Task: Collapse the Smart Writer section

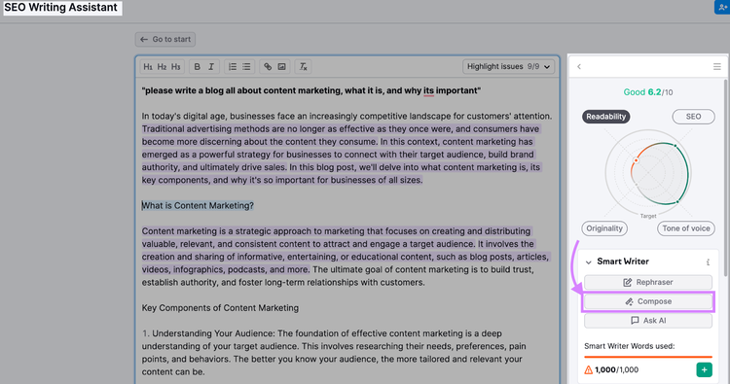Action: pyautogui.click(x=589, y=262)
